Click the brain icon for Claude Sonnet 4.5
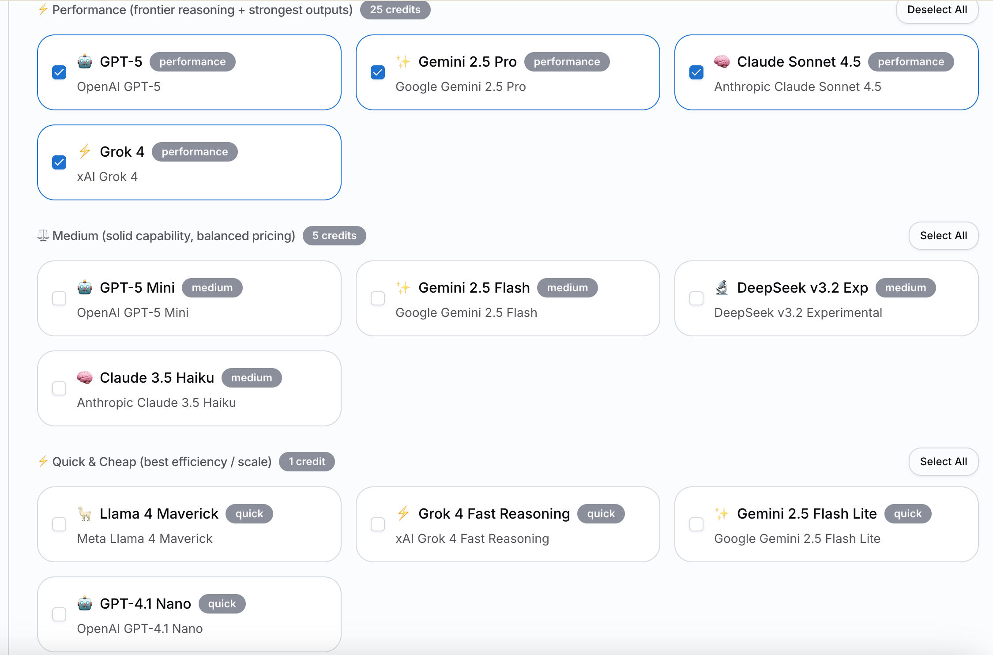This screenshot has height=655, width=993. point(721,62)
